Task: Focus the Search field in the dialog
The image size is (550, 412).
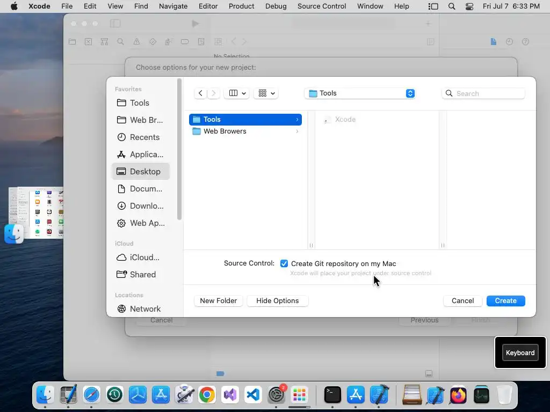Action: pos(483,93)
